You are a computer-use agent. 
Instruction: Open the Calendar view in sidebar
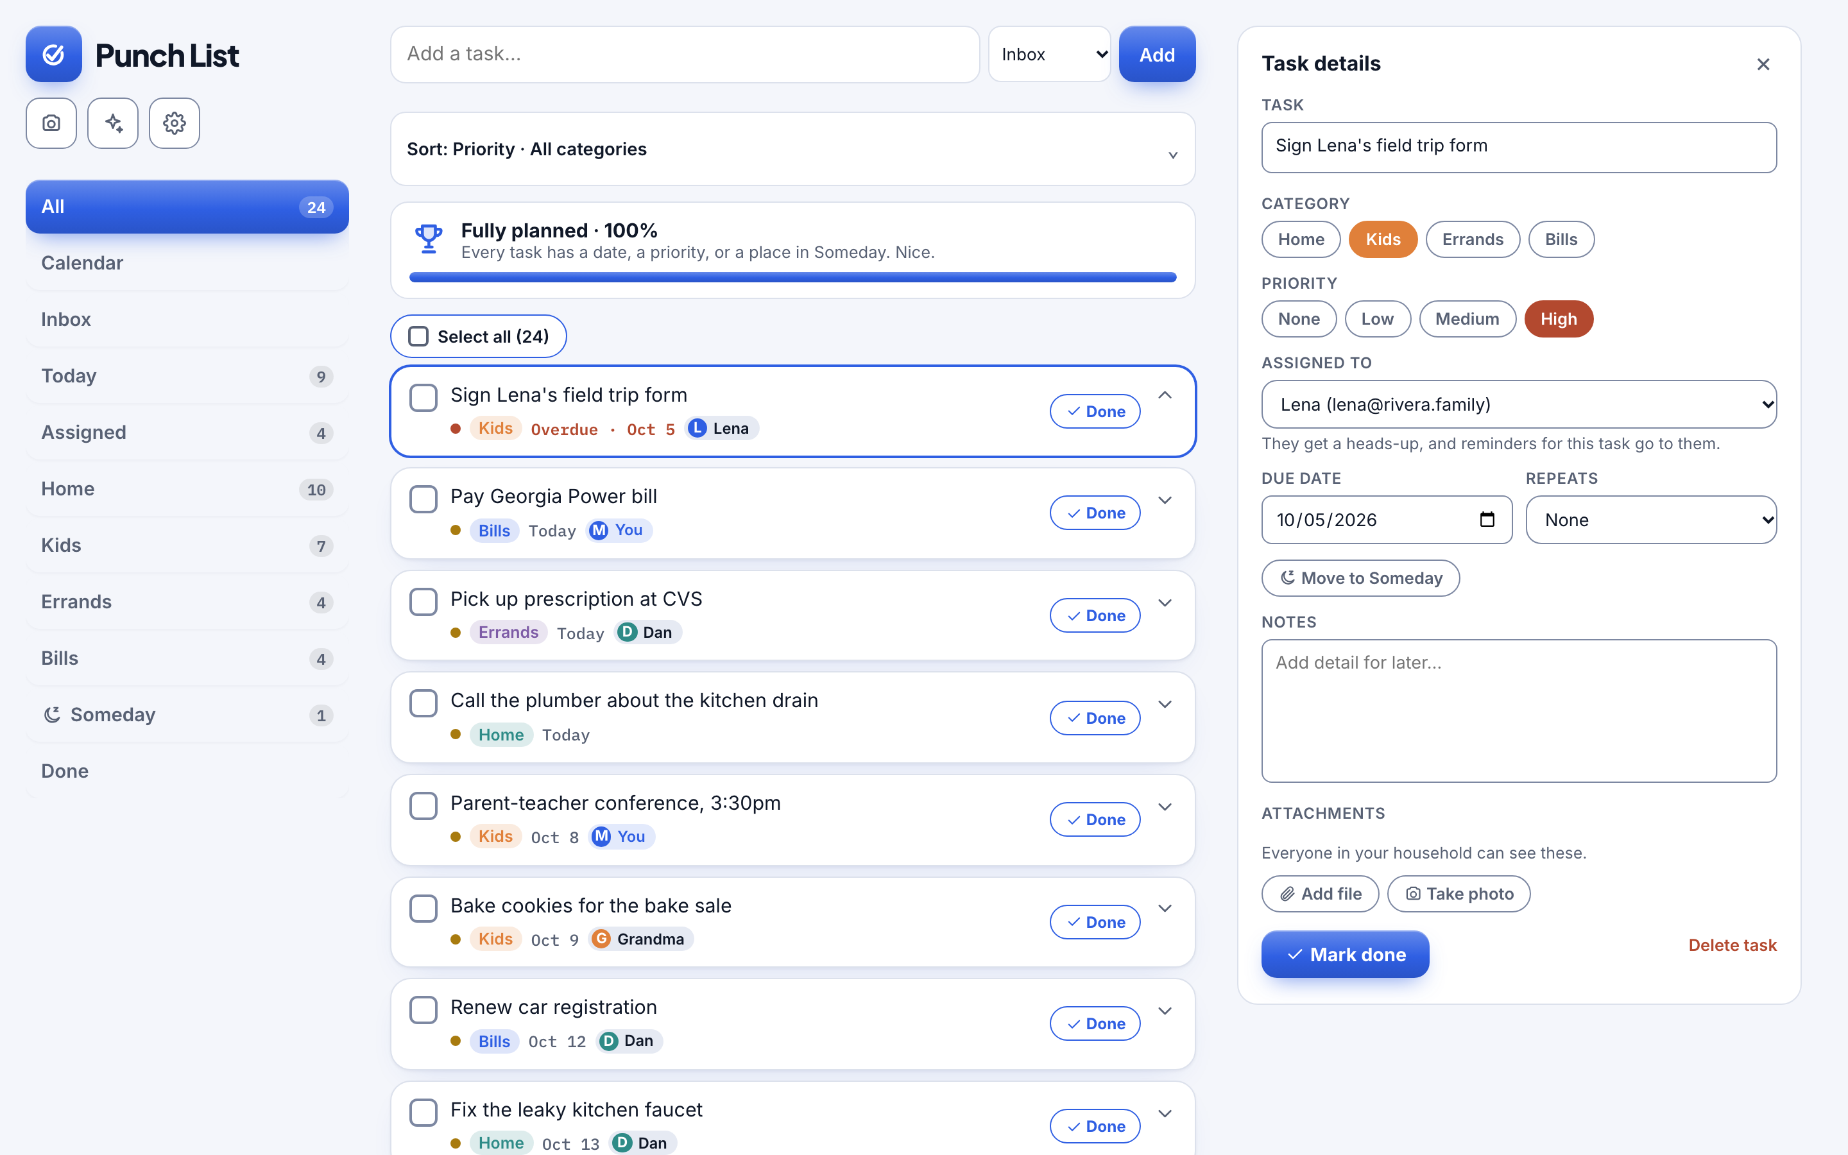click(x=187, y=263)
